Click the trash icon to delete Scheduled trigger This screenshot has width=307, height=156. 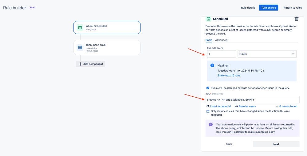(297, 19)
